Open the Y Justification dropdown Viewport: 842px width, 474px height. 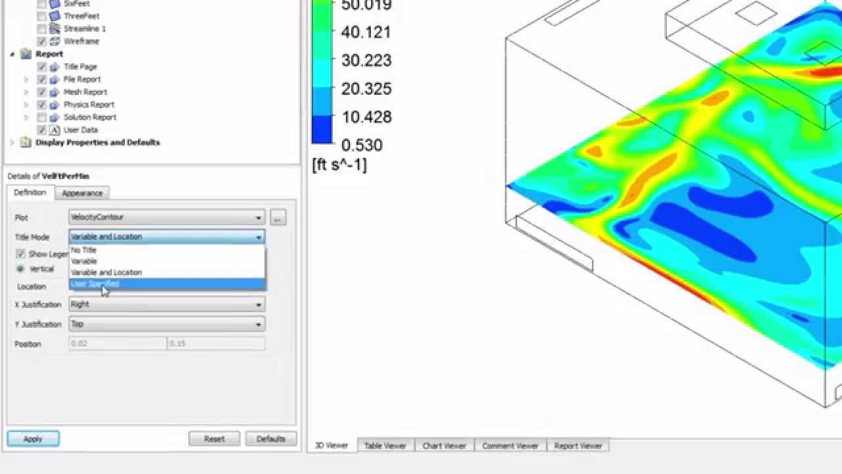(x=167, y=324)
